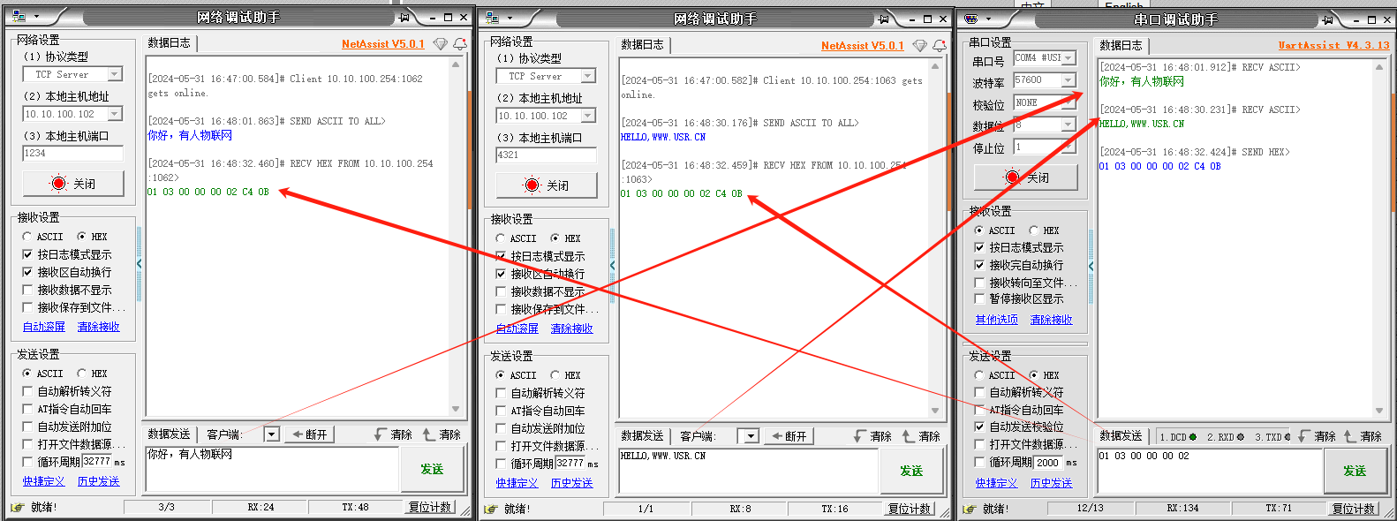Collapse the side panel chevron in port 1234 window

pyautogui.click(x=139, y=264)
